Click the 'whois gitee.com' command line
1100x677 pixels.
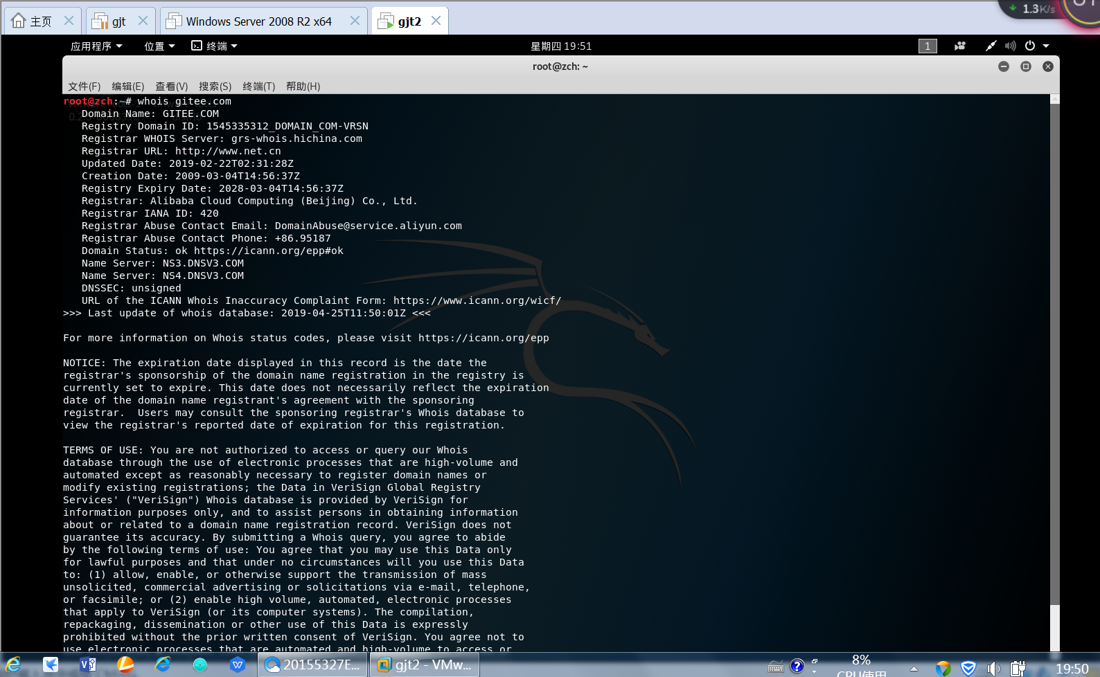point(184,101)
